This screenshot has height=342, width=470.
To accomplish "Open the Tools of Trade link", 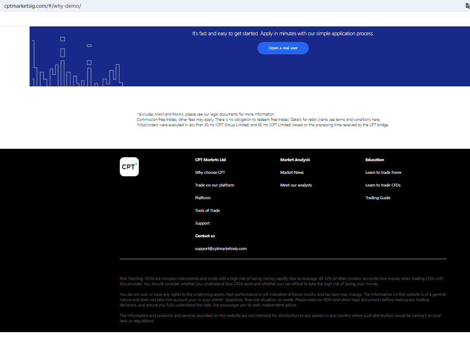I will point(208,210).
